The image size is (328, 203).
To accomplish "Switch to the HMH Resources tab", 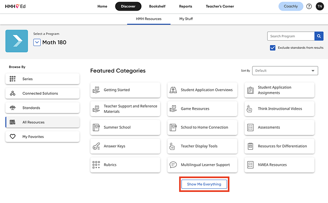I will [x=149, y=19].
